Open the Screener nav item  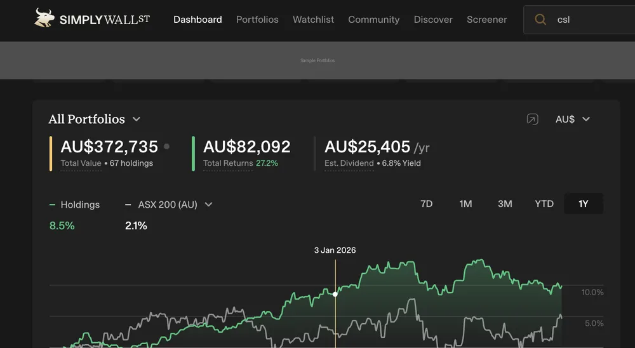(487, 20)
